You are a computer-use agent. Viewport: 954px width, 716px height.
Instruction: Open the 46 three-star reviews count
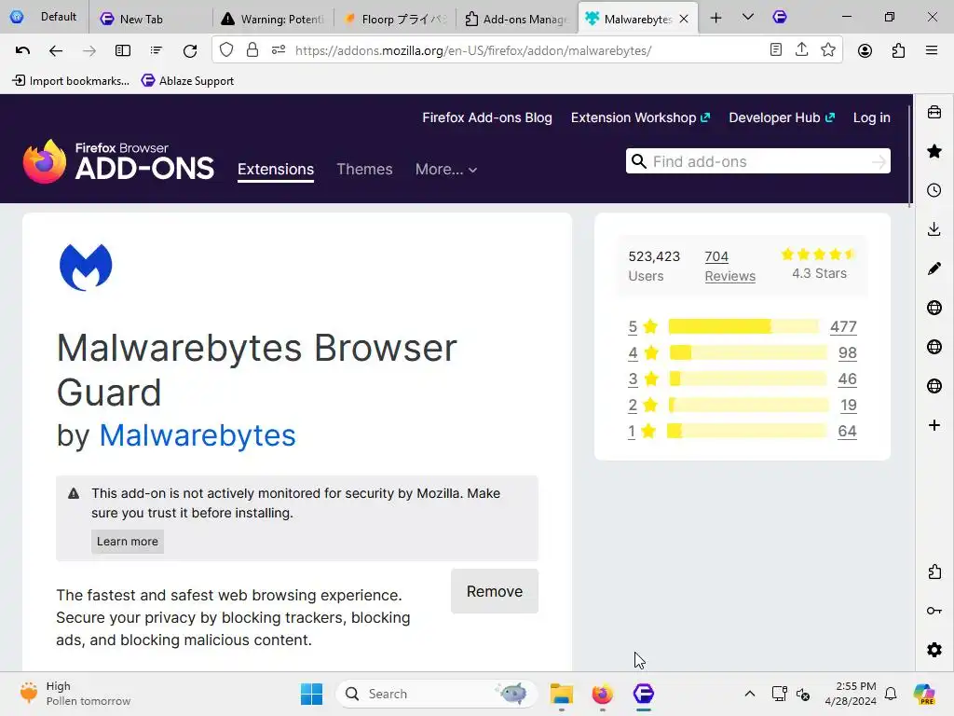[x=847, y=379]
